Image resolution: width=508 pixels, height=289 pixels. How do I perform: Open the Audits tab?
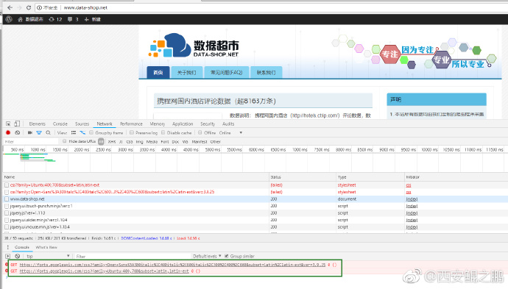[228, 124]
